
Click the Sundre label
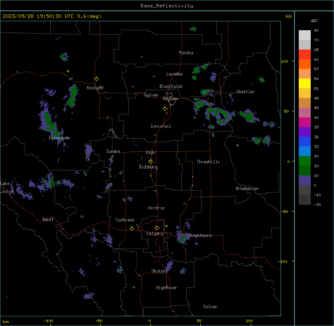(113, 151)
